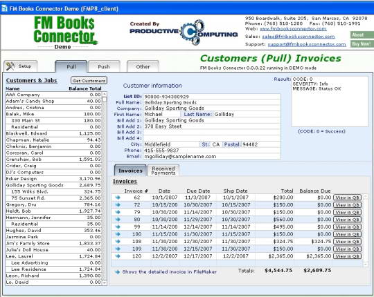Click the Full Name field
The height and width of the screenshot is (297, 374).
point(211,102)
